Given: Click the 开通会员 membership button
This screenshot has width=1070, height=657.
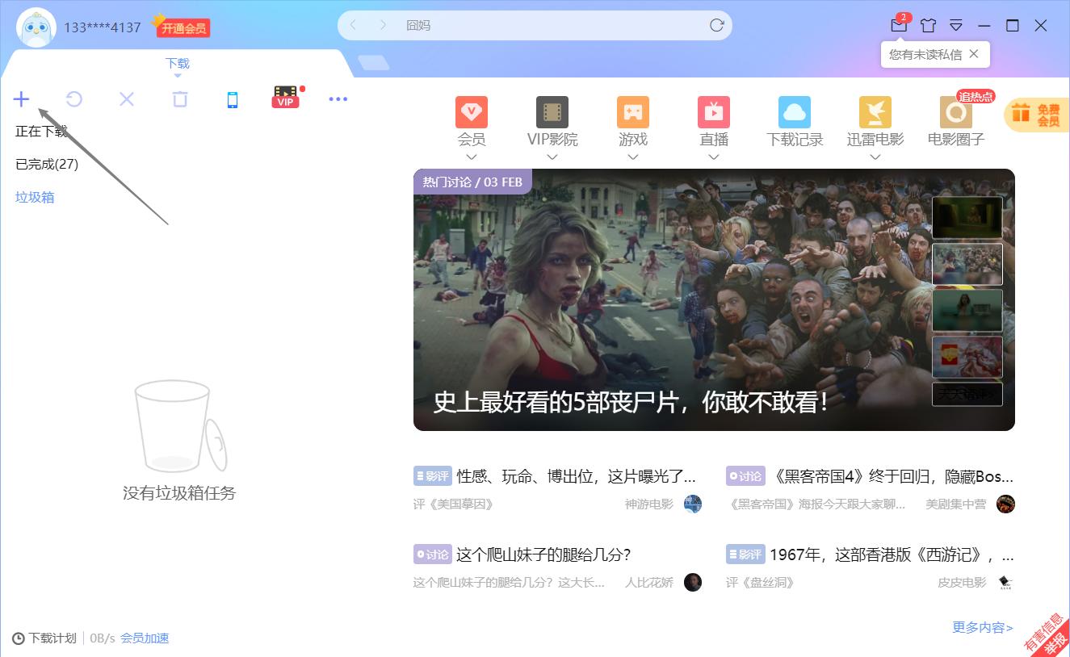Looking at the screenshot, I should [x=184, y=27].
